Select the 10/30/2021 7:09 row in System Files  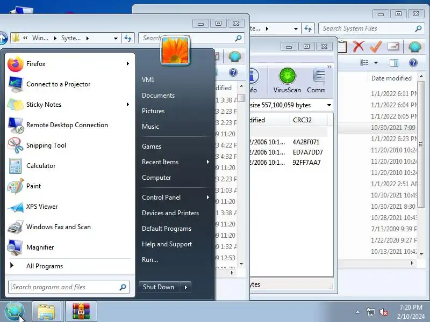point(378,128)
